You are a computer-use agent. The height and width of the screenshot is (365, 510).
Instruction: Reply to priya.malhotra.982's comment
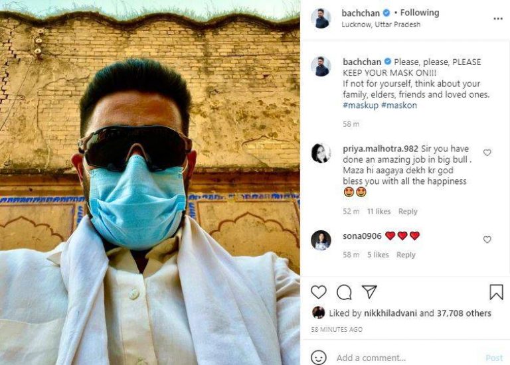pyautogui.click(x=408, y=211)
